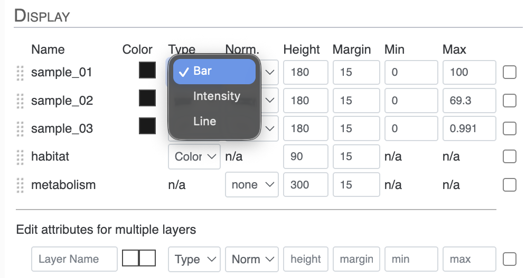This screenshot has width=526, height=278.
Task: Choose Intensity from the type menu
Action: click(216, 96)
